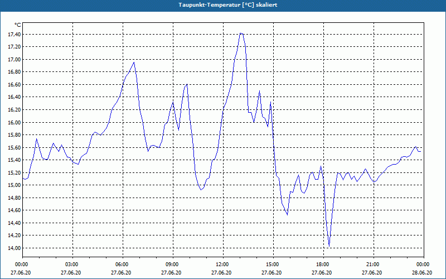This screenshot has height=279, width=446.
Task: Click the 15,60 y-axis label
Action: [14, 147]
